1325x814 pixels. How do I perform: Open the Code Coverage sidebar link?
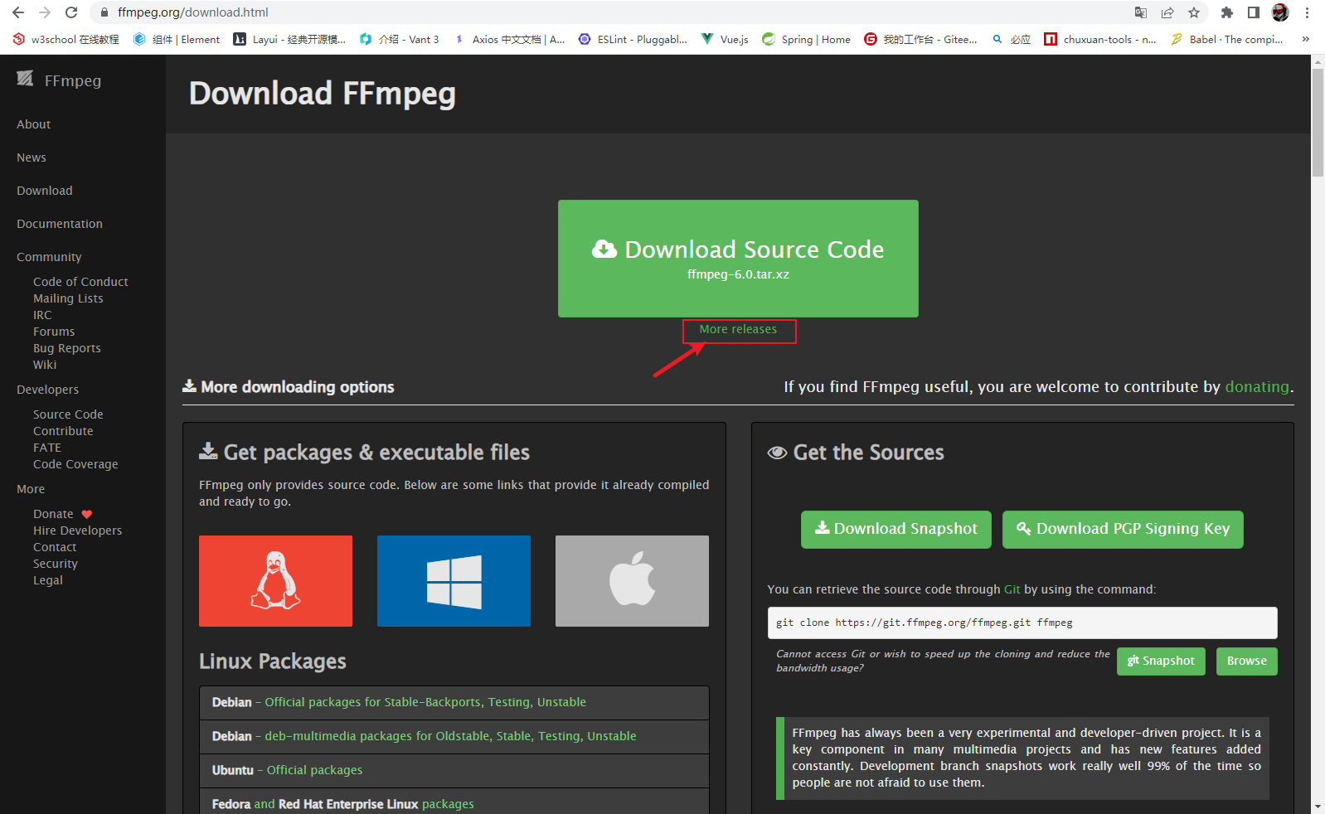[75, 464]
